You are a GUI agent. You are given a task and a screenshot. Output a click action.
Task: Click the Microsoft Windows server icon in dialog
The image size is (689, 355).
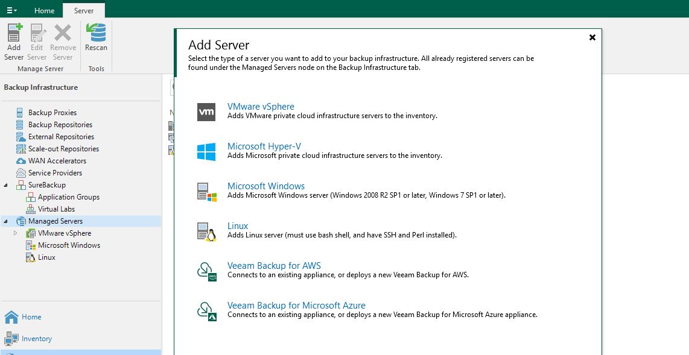(x=206, y=192)
